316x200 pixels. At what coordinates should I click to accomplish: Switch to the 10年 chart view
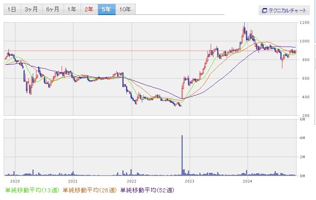point(126,9)
